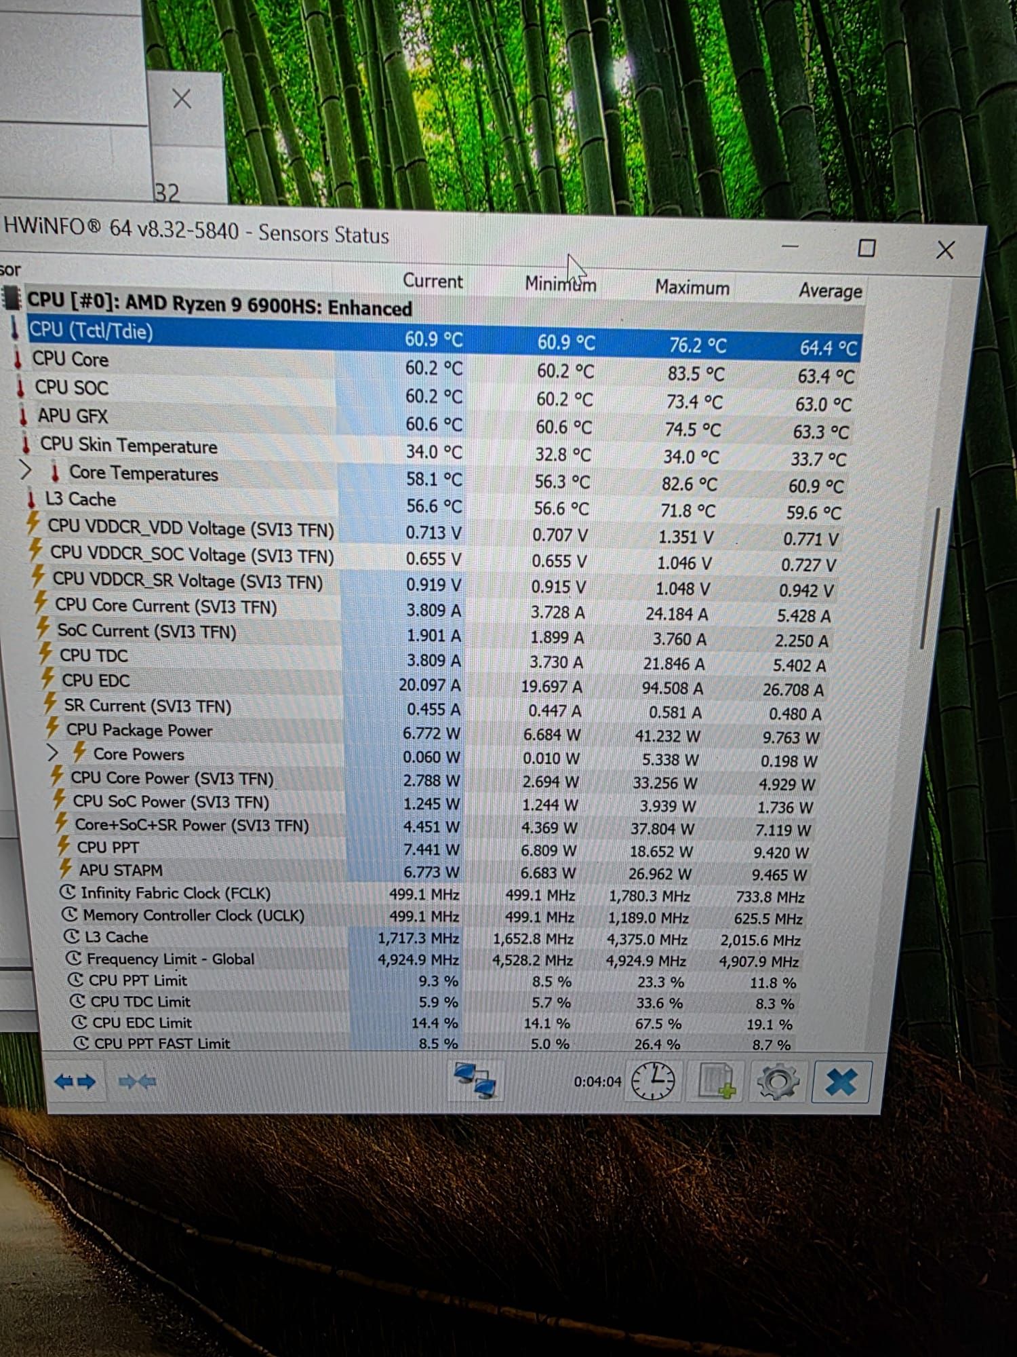Select CPU Skin Temperature row label
1017x1357 pixels.
click(x=129, y=445)
